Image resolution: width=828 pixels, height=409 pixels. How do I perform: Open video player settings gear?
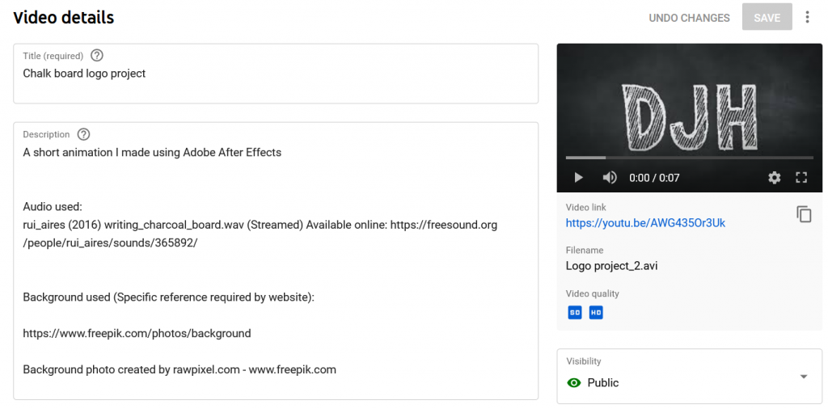(774, 178)
